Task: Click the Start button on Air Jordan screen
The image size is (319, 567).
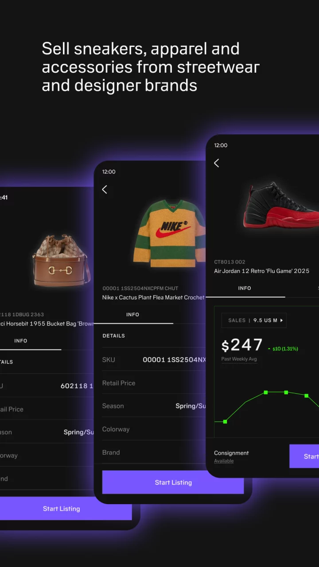Action: (304, 456)
